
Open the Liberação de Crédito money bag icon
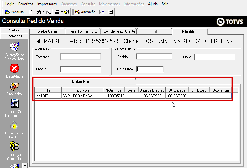point(14,125)
